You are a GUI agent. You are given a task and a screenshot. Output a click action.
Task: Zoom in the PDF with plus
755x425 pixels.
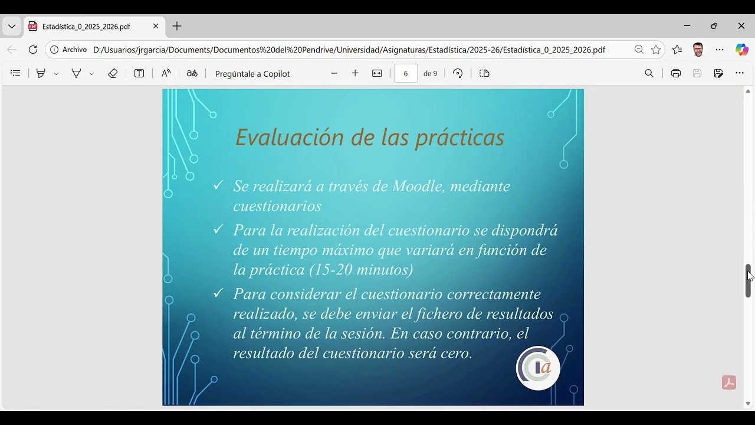[355, 73]
